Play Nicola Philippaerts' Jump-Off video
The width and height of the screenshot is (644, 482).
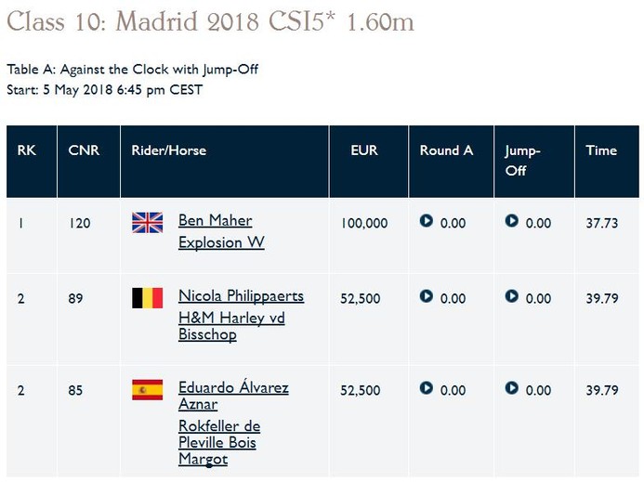(x=512, y=296)
